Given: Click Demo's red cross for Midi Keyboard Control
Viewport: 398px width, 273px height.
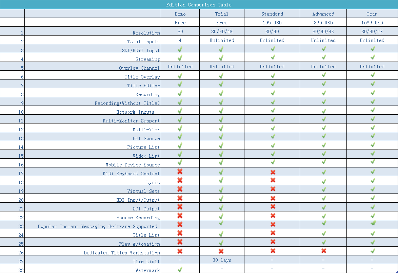Looking at the screenshot, I should [180, 172].
